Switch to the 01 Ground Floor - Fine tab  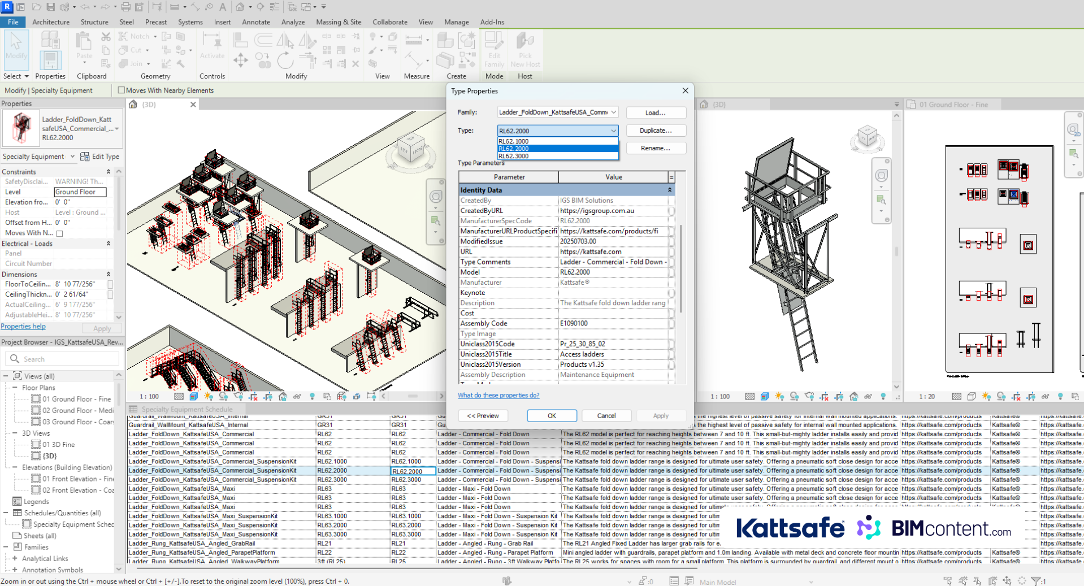953,105
